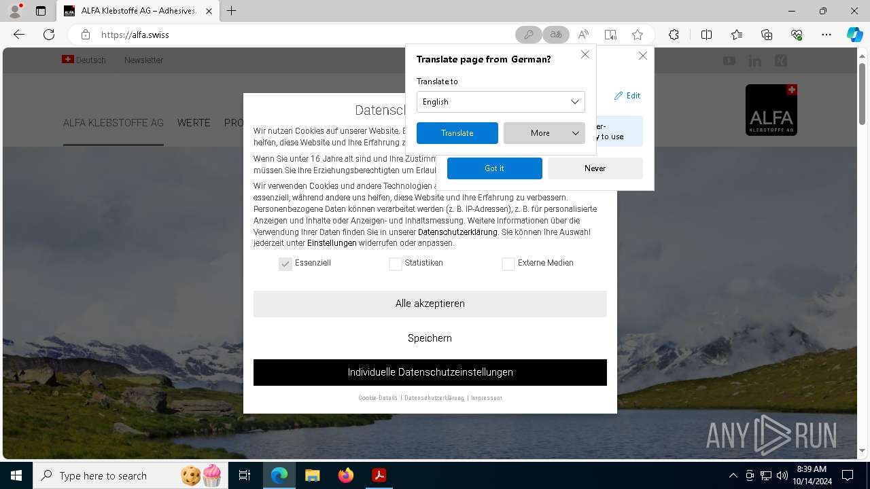Switch to the ALFA Klebstoffe AG browser tab

pyautogui.click(x=138, y=11)
